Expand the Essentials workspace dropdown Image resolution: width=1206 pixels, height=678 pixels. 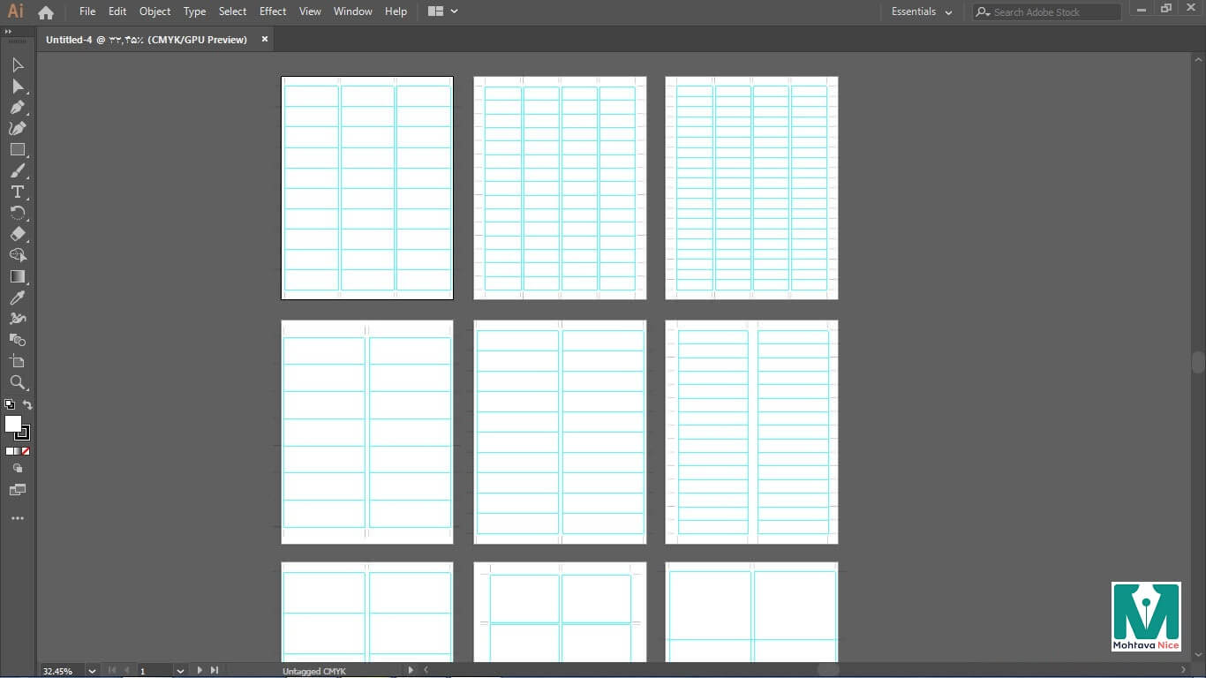click(x=948, y=12)
